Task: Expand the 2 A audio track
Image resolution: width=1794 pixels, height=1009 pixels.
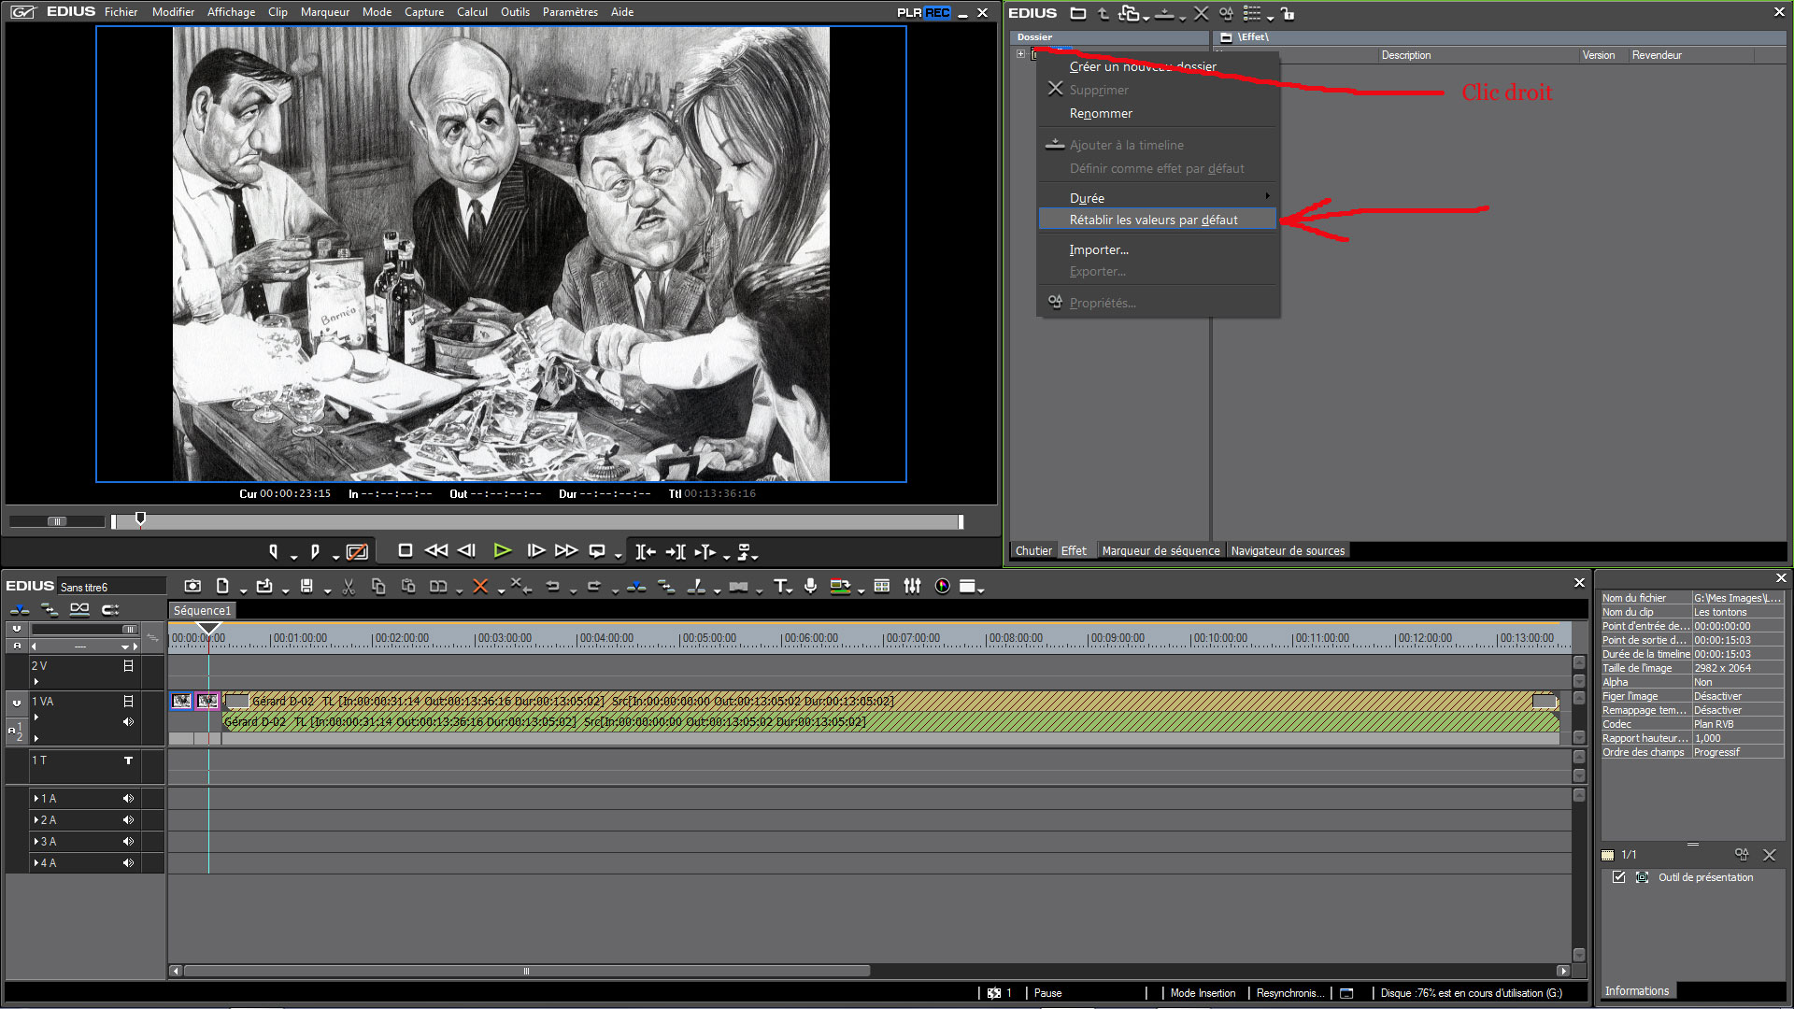Action: pyautogui.click(x=36, y=820)
